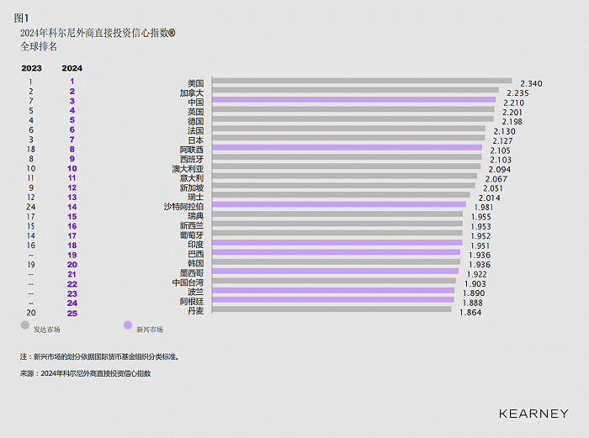Click the purple 2024 rank number 14
This screenshot has width=589, height=438.
[x=72, y=207]
